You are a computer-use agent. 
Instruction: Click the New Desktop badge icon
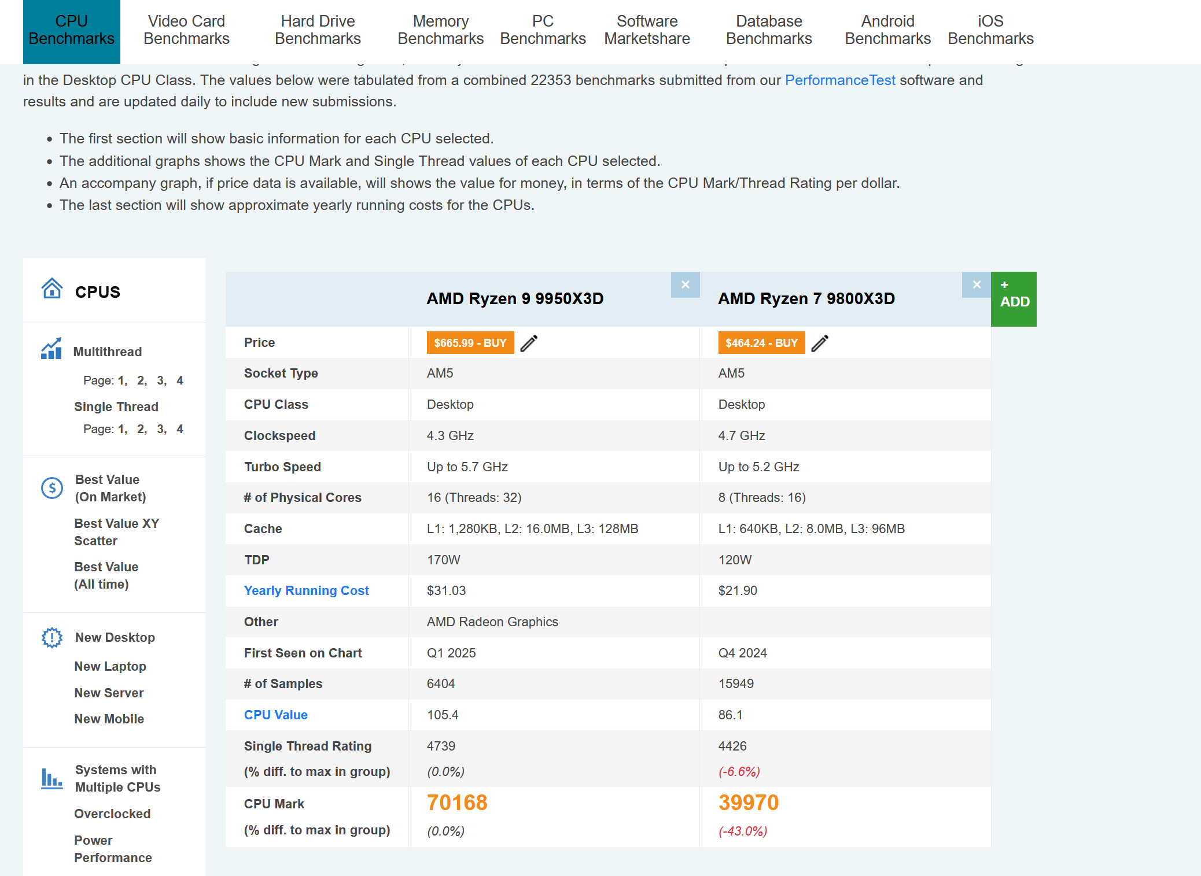click(52, 637)
